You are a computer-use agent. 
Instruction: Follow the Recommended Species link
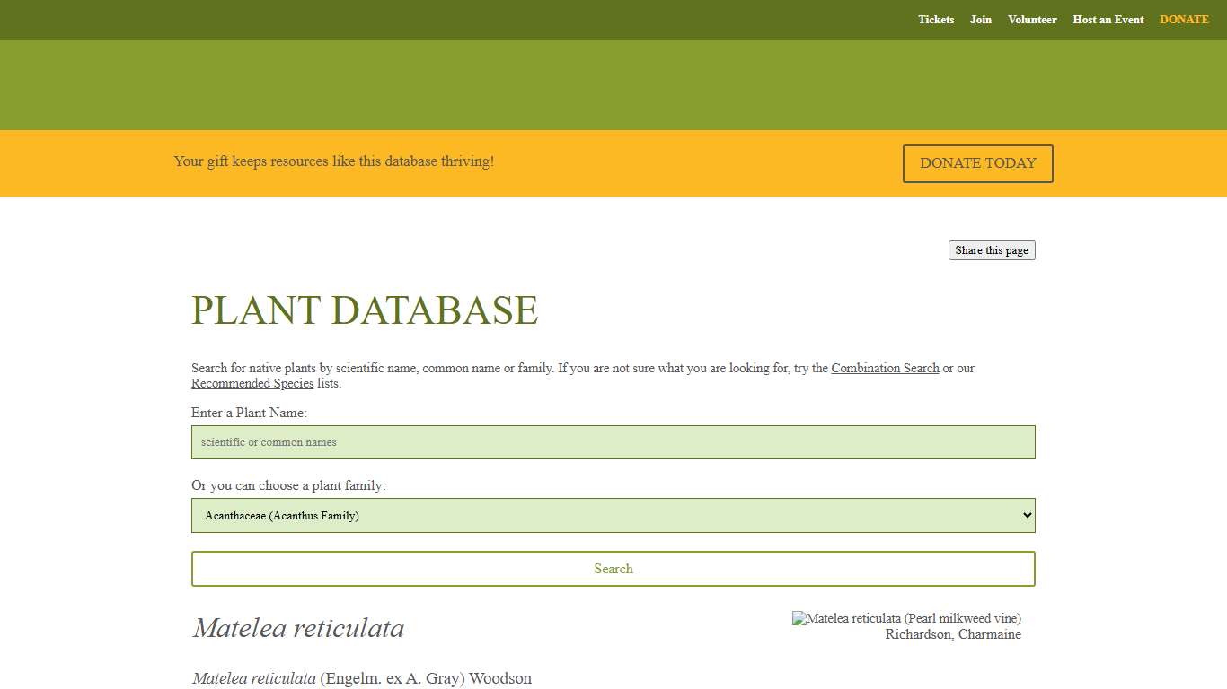click(252, 383)
